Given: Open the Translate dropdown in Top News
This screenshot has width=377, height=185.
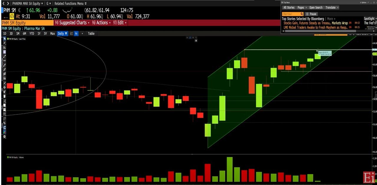Looking at the screenshot, I should point(332,8).
